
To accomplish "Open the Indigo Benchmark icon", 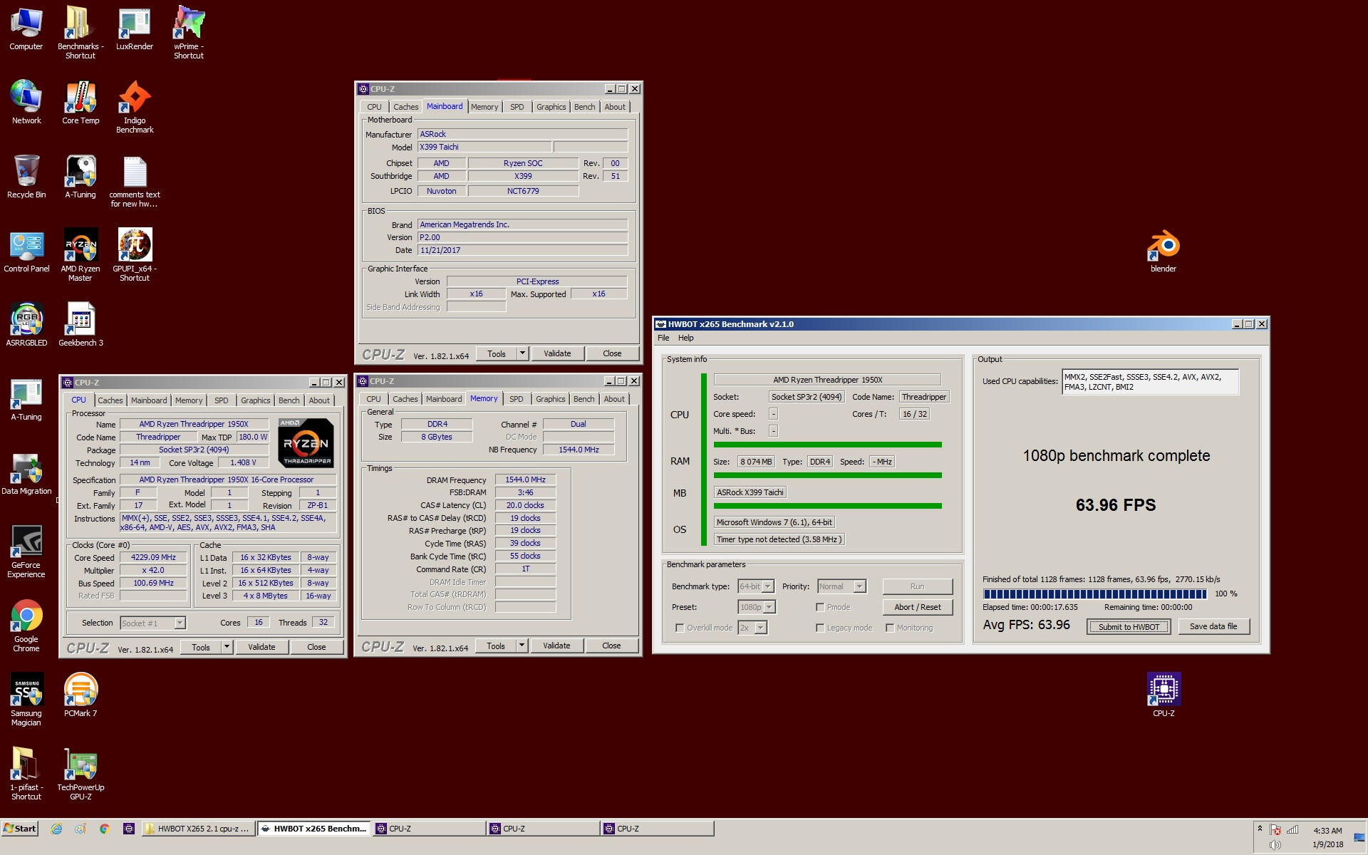I will pyautogui.click(x=135, y=106).
